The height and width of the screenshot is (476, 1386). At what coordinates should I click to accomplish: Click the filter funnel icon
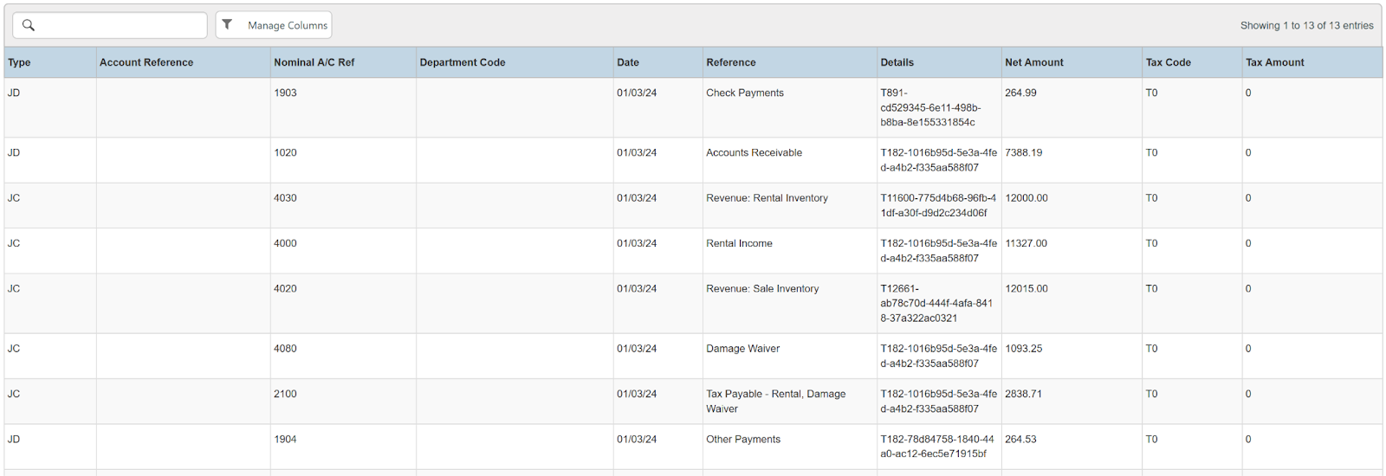click(x=227, y=25)
